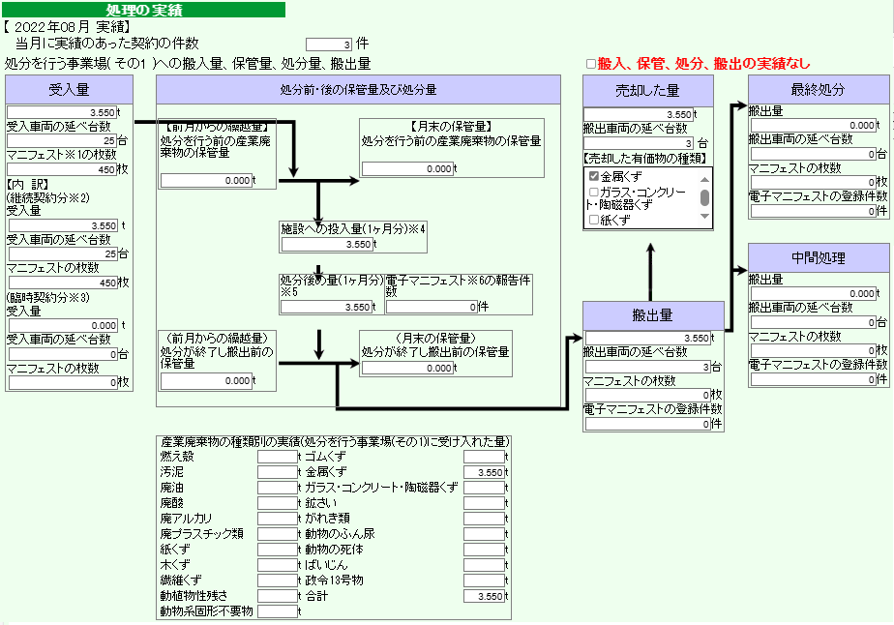This screenshot has width=894, height=625.
Task: Click 処分後の量 input field
Action: (326, 307)
